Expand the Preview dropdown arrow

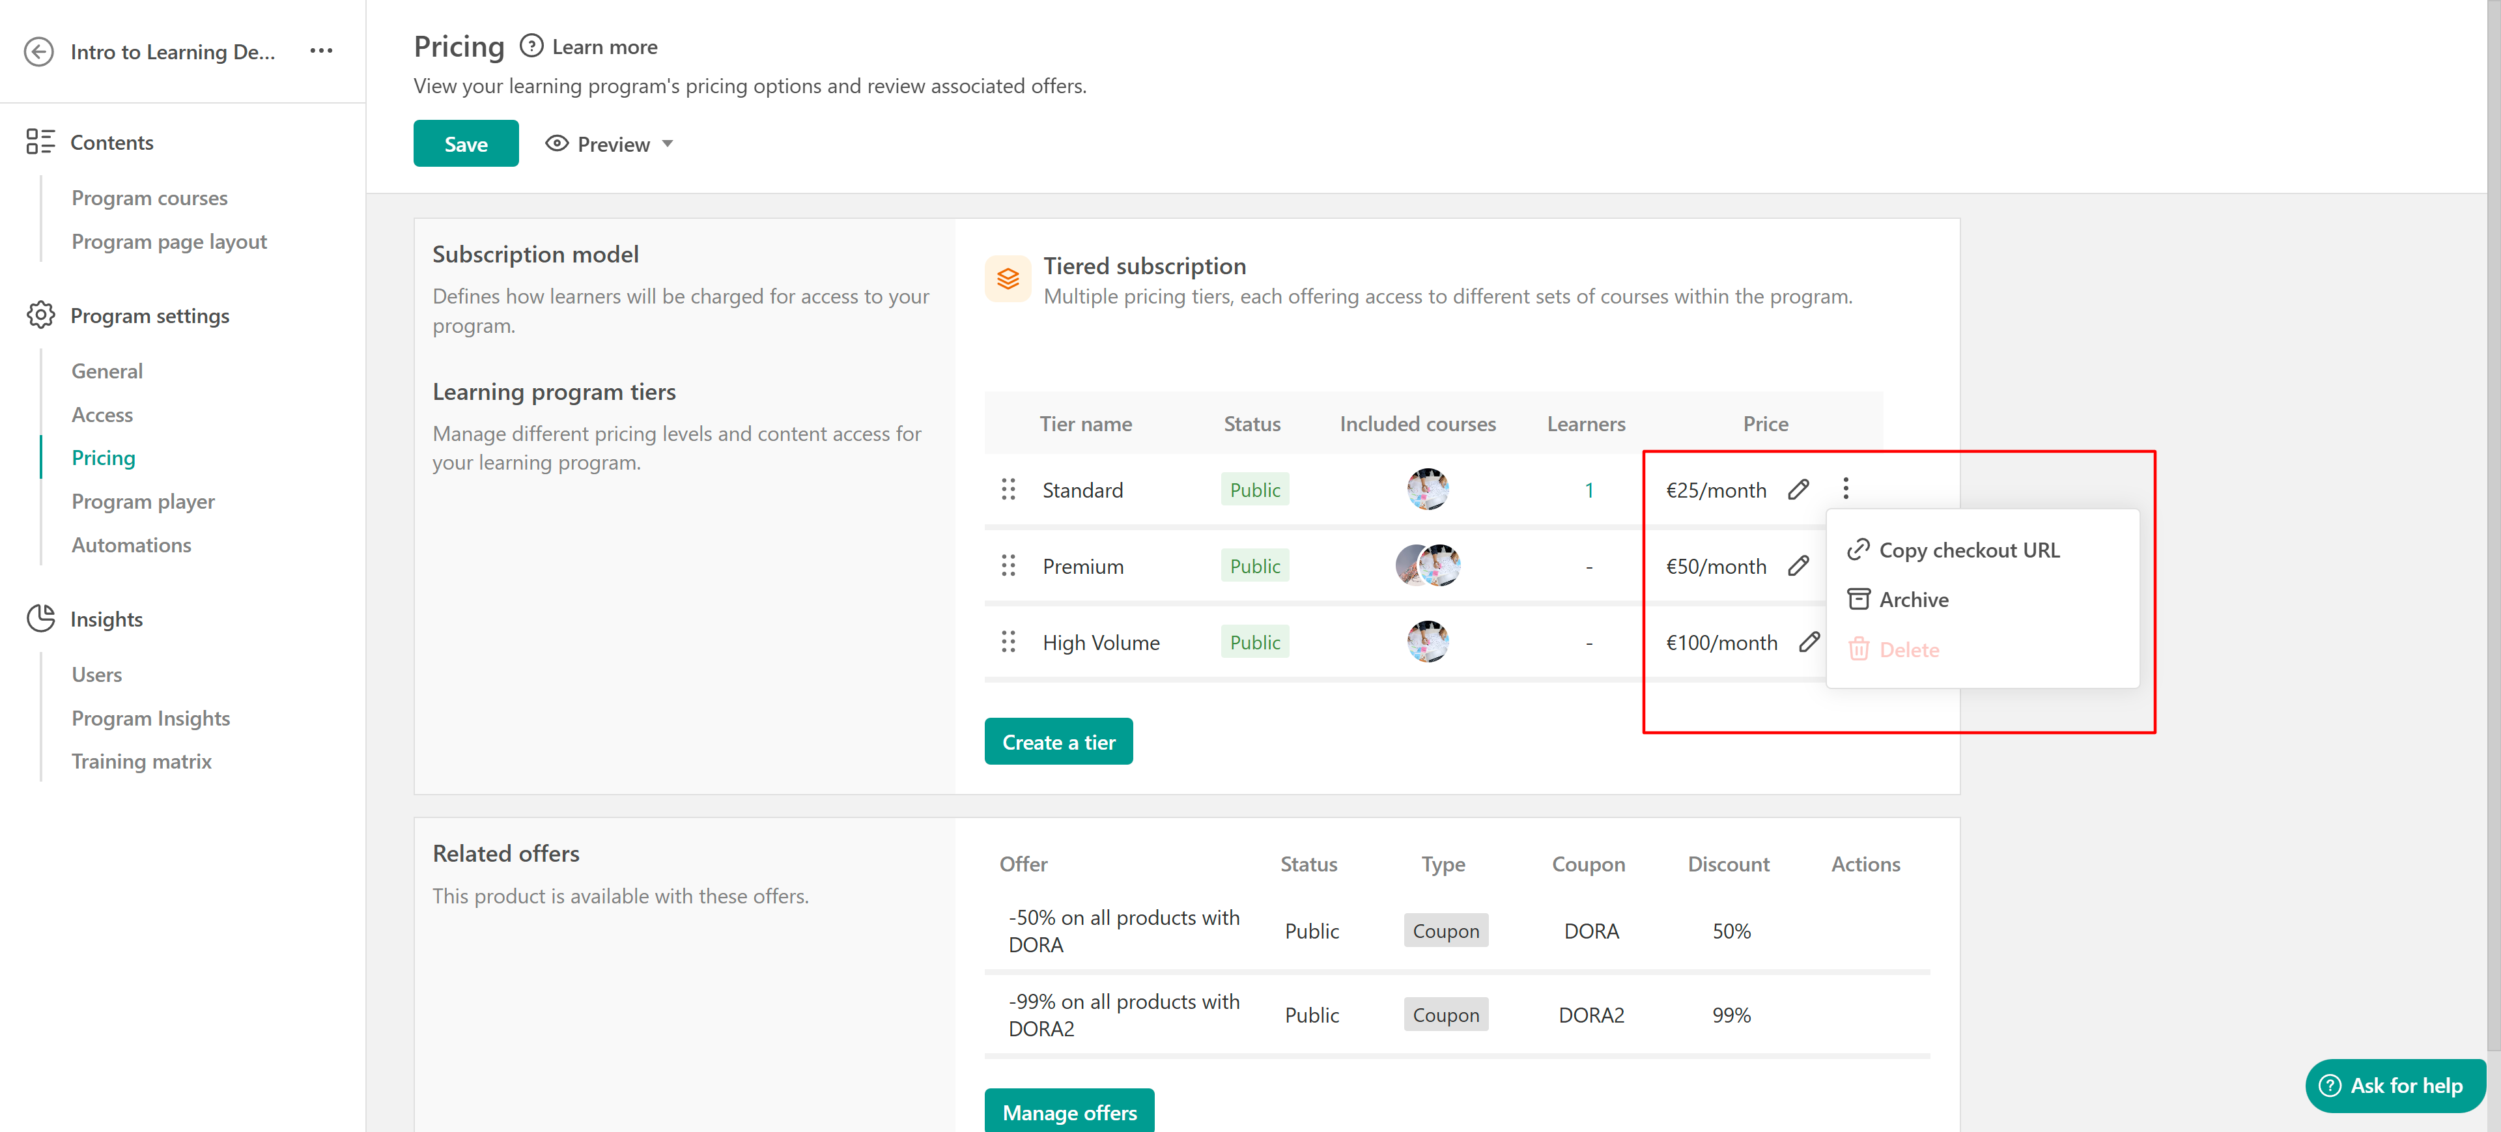tap(668, 144)
